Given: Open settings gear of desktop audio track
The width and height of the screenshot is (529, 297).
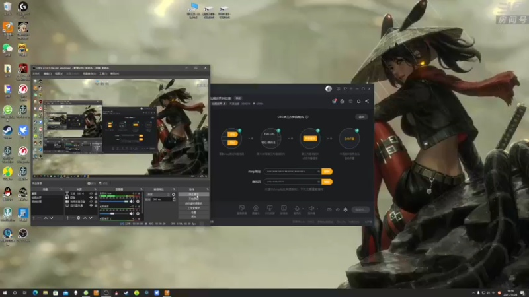Looking at the screenshot, I should click(138, 213).
